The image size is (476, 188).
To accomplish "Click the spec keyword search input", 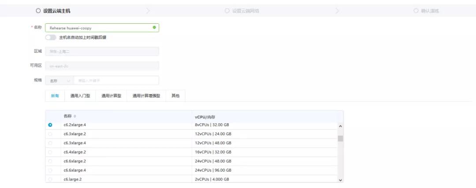I will 117,81.
